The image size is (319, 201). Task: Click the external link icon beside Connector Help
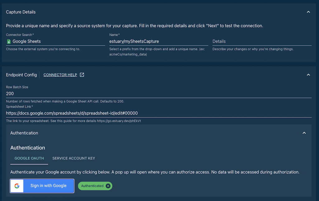[x=82, y=75]
